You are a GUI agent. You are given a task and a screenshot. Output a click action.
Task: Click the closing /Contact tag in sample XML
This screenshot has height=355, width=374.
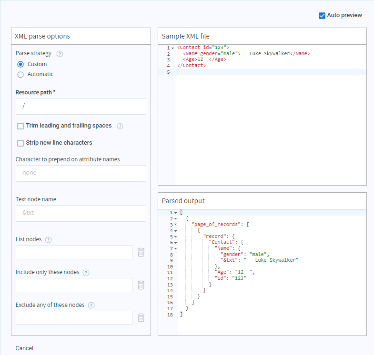[x=192, y=66]
